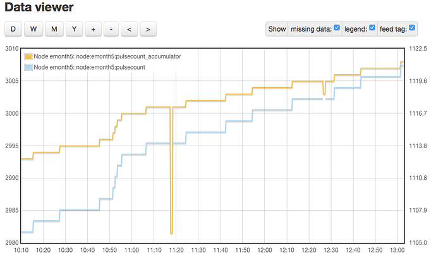Switch graph to Month view (M)
This screenshot has width=436, height=262.
(x=54, y=29)
